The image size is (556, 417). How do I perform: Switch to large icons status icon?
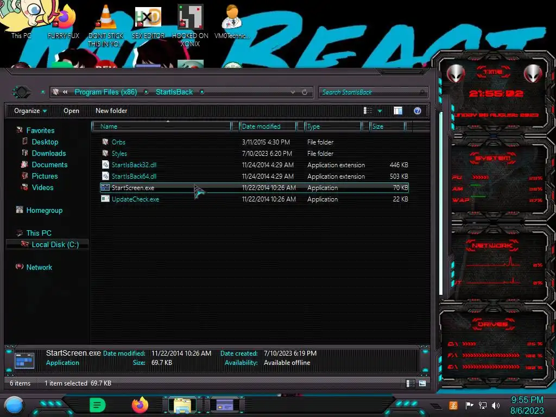[422, 383]
